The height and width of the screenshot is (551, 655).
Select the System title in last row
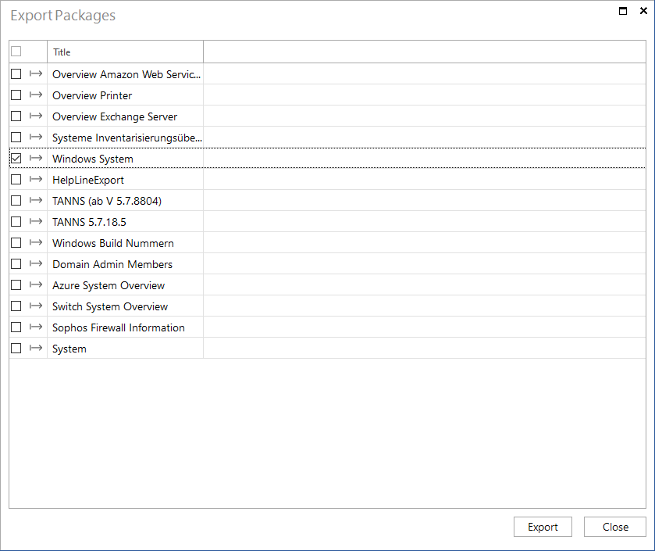coord(69,349)
